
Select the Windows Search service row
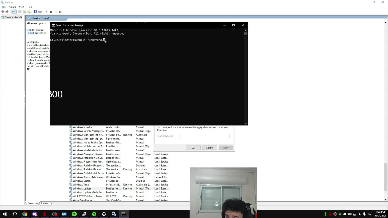[x=119, y=181]
